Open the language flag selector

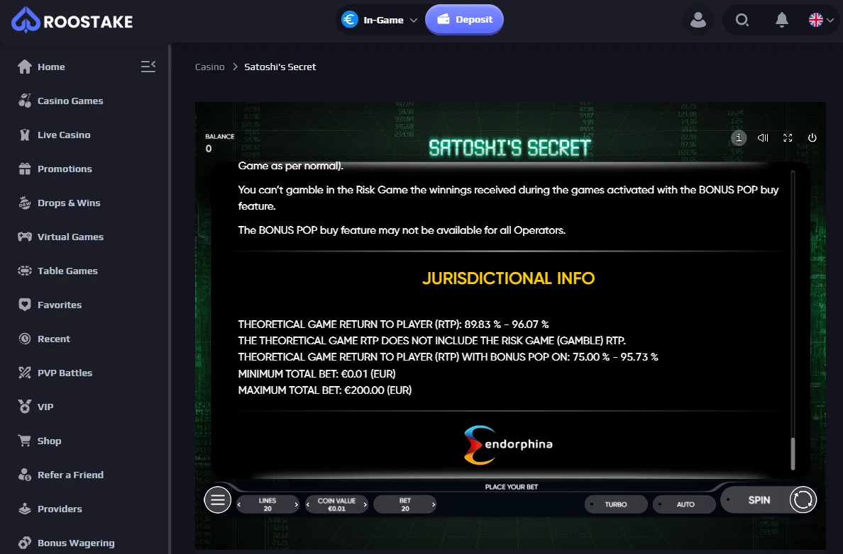821,20
